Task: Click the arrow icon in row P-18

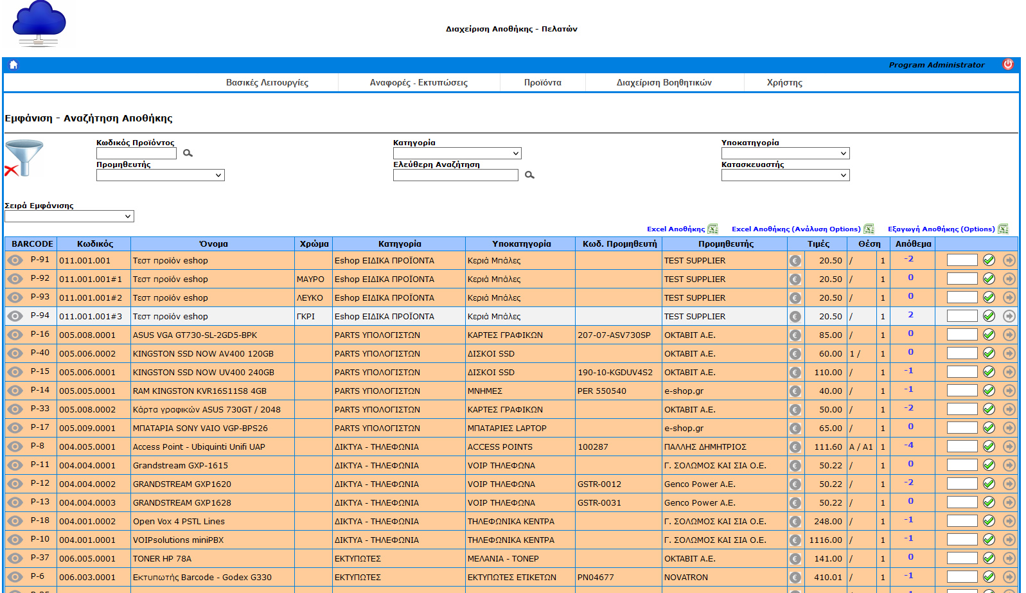Action: 1009,521
